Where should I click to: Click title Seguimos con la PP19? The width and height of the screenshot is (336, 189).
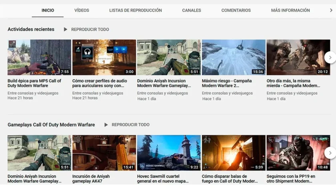tap(291, 179)
